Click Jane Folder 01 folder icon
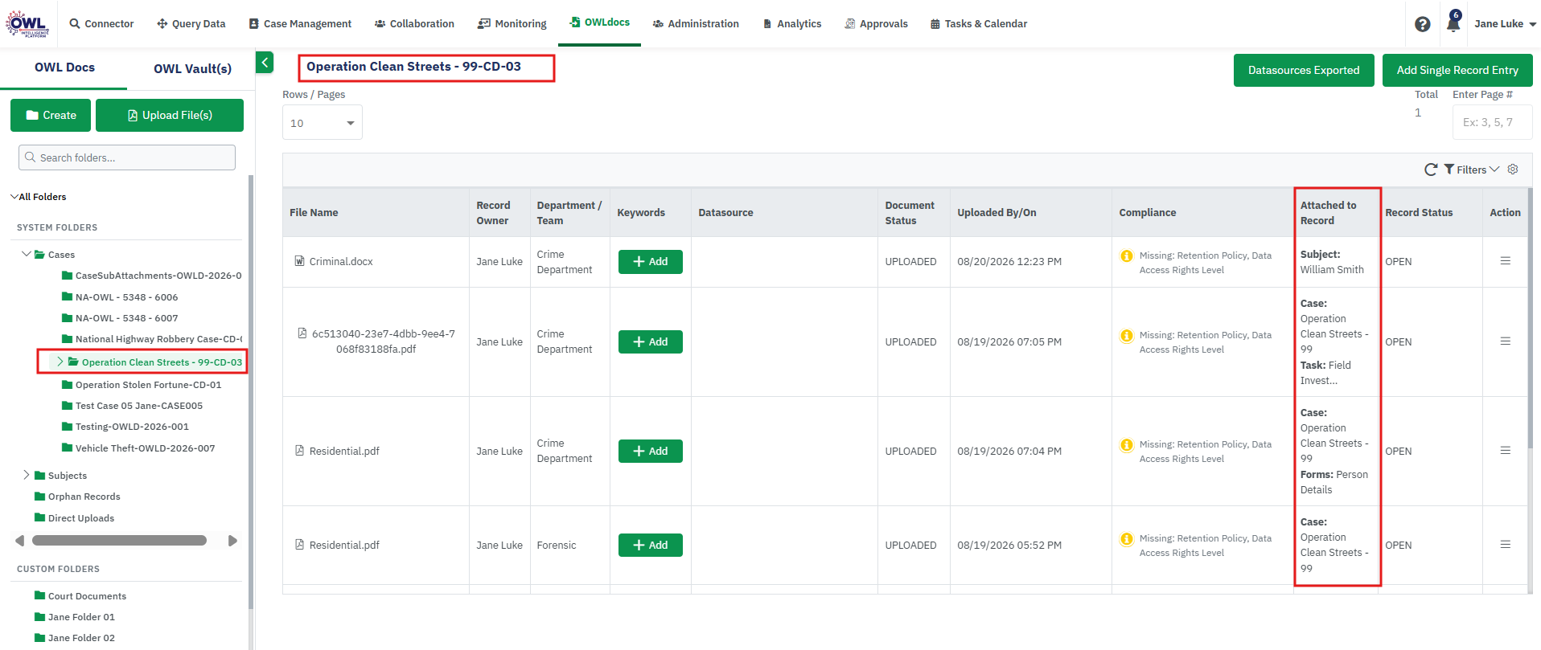 [x=39, y=616]
